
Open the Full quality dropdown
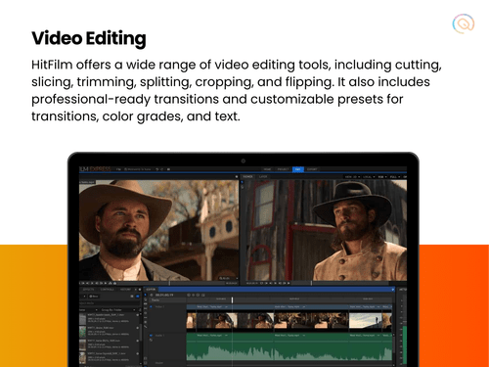[395, 177]
